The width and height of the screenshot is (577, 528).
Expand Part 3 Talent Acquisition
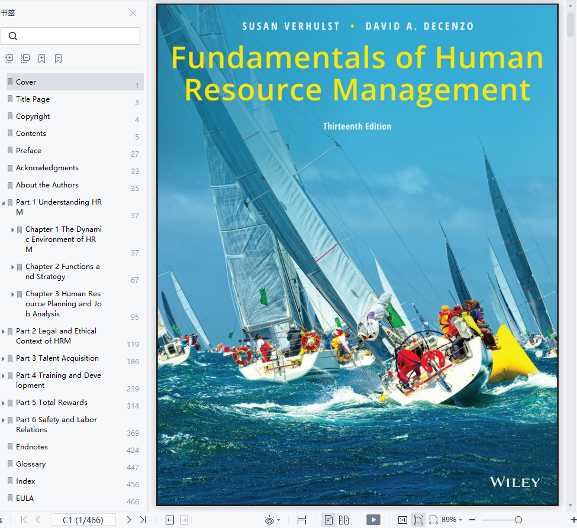click(x=4, y=358)
